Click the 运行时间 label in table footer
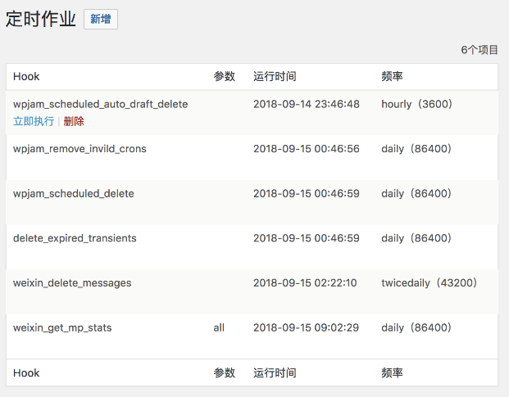Viewport: 509px width, 397px height. (x=275, y=372)
